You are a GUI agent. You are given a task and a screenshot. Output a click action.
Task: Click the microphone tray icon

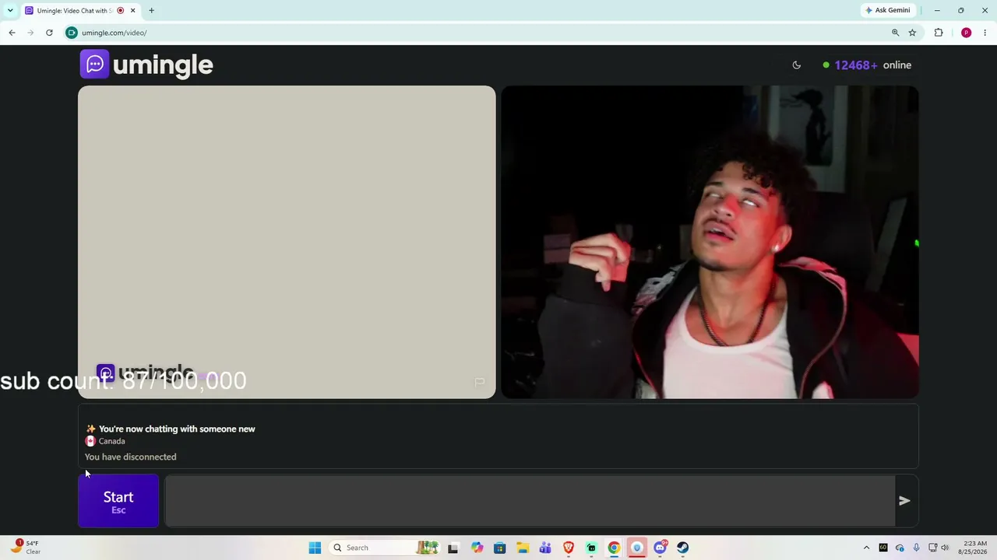(x=916, y=548)
